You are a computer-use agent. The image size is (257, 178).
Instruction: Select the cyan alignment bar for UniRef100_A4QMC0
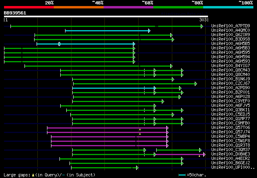point(108,31)
